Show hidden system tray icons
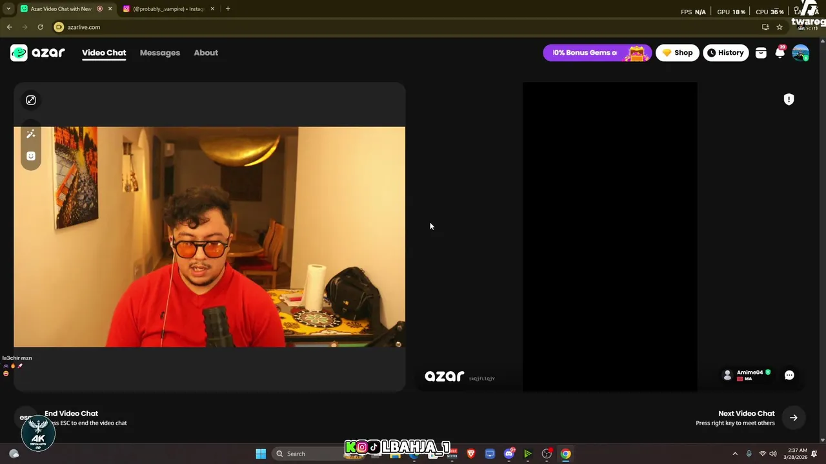This screenshot has width=826, height=464. (x=734, y=454)
